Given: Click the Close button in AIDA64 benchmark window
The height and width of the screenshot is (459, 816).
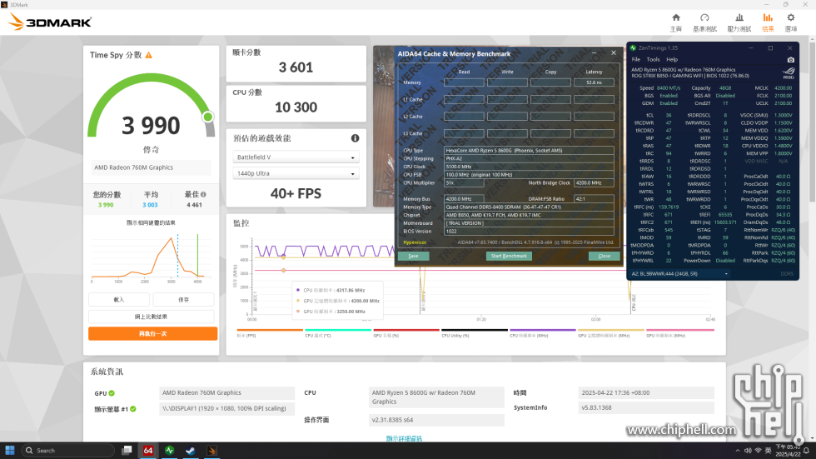Looking at the screenshot, I should point(605,256).
